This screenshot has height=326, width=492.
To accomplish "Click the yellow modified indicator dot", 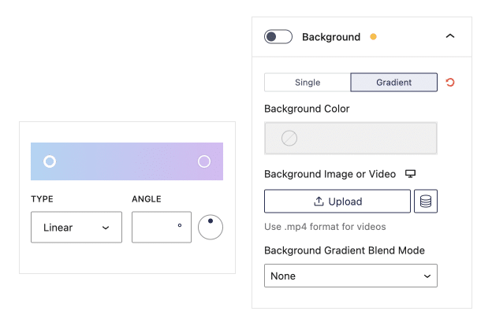I will tap(373, 37).
